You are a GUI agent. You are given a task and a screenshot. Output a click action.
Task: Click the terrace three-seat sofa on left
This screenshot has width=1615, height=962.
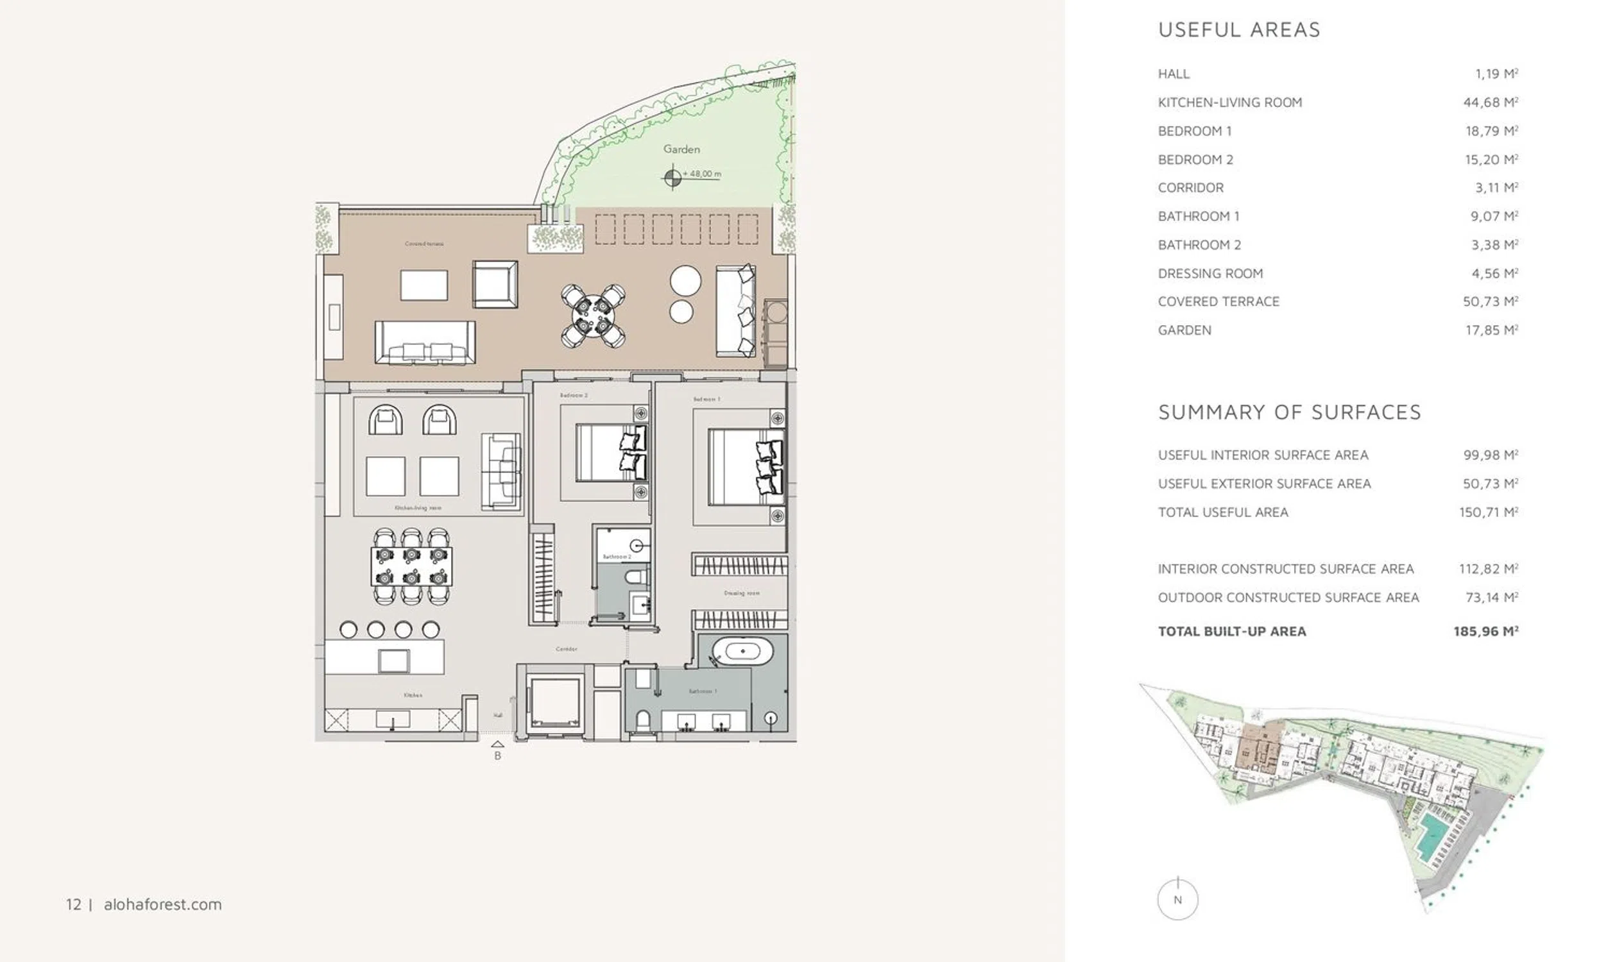[425, 342]
